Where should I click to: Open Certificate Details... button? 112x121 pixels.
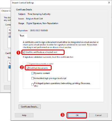coord(29,107)
